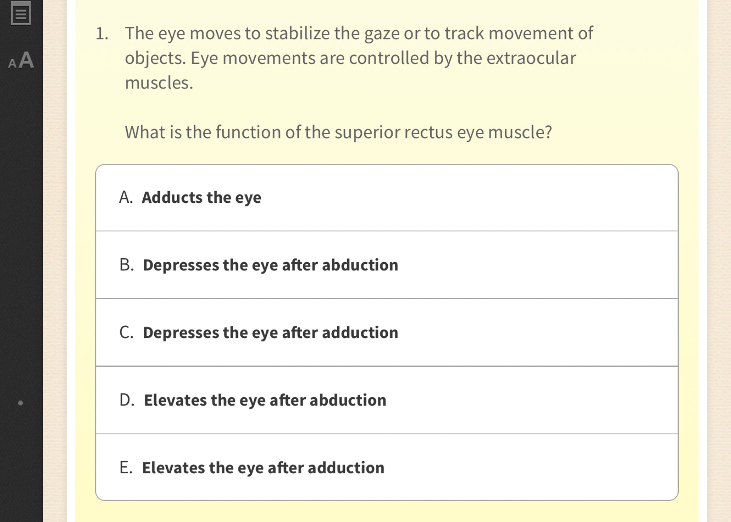731x522 pixels.
Task: Click the word abduction in option D
Action: (348, 400)
